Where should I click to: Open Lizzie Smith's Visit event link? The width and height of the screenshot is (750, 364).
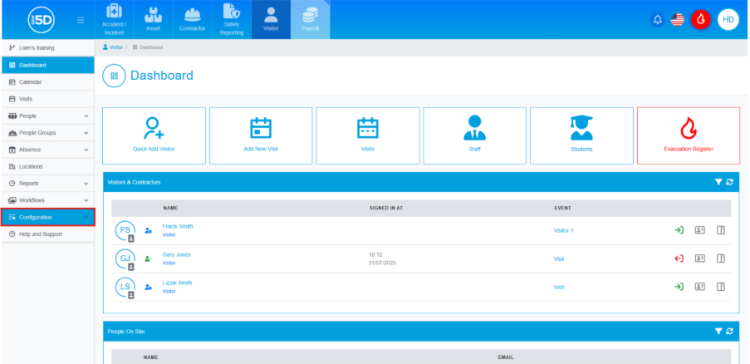pyautogui.click(x=559, y=287)
